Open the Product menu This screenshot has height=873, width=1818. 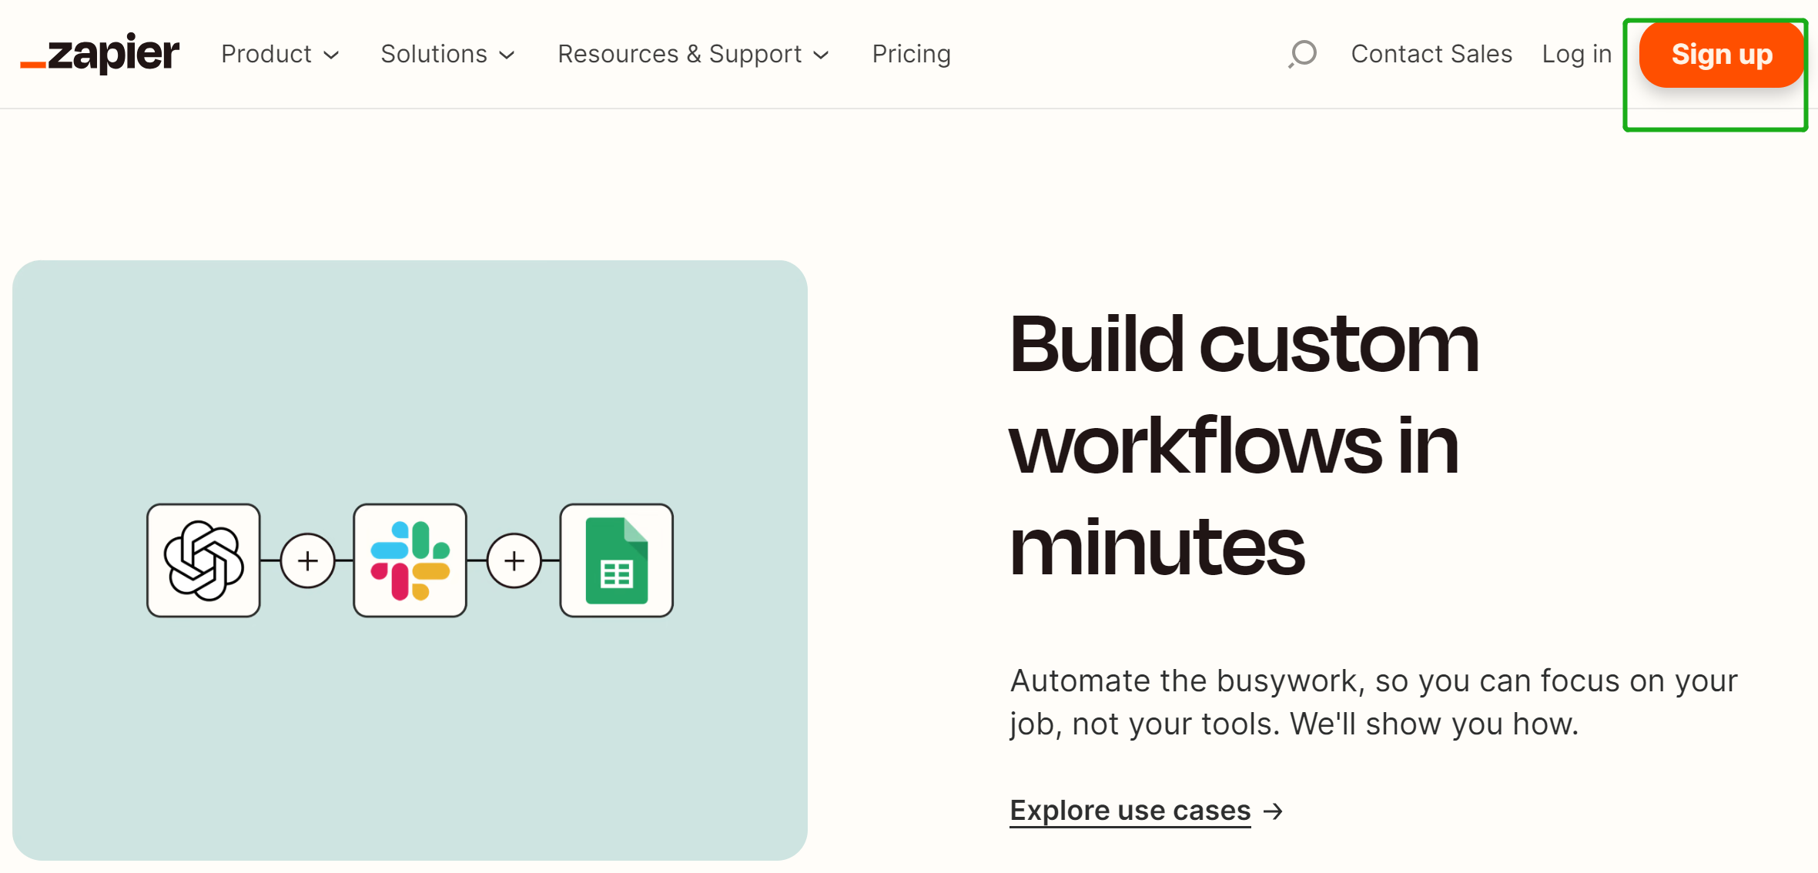point(266,54)
